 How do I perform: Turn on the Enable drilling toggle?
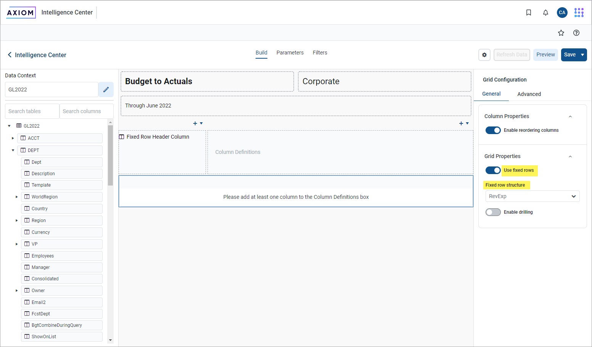[x=493, y=212]
